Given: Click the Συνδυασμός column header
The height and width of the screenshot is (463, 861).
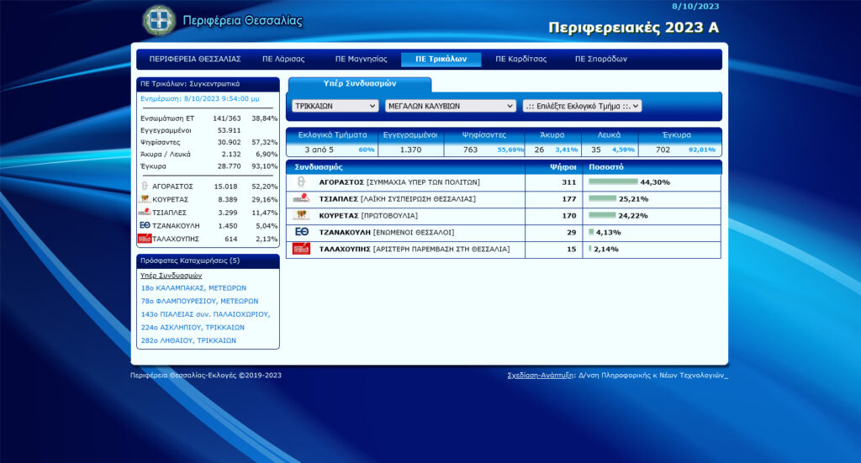Looking at the screenshot, I should click(319, 166).
